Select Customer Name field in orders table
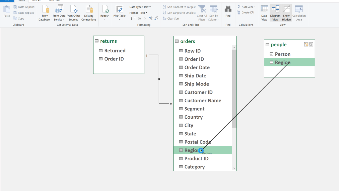 [203, 101]
